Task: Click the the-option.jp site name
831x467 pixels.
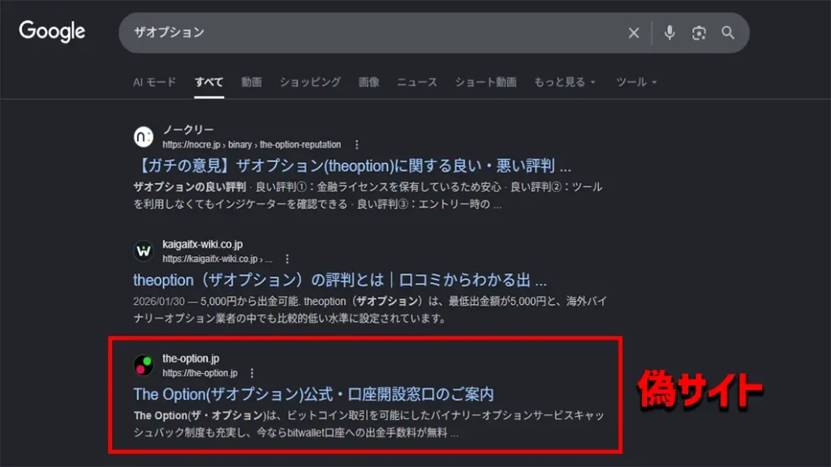Action: pyautogui.click(x=191, y=358)
